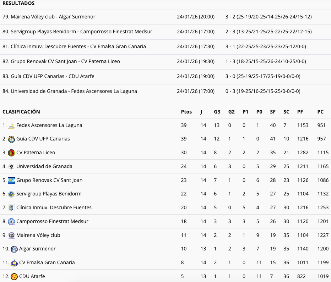The image size is (331, 282).
Task: Click the Algar Surmenor team logo
Action: tap(14, 249)
